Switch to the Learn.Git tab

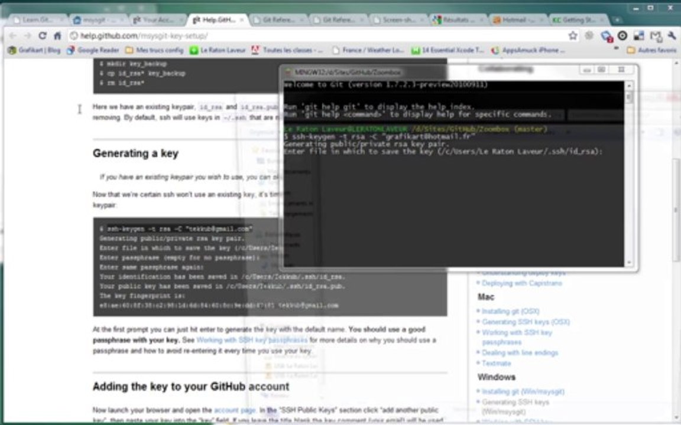pyautogui.click(x=38, y=19)
